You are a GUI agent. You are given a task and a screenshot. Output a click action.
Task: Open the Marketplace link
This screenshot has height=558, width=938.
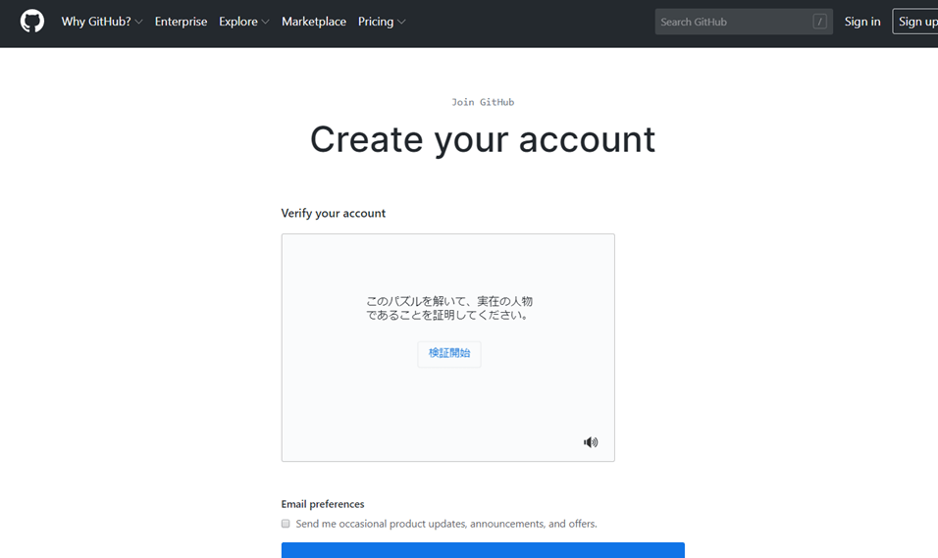point(313,22)
